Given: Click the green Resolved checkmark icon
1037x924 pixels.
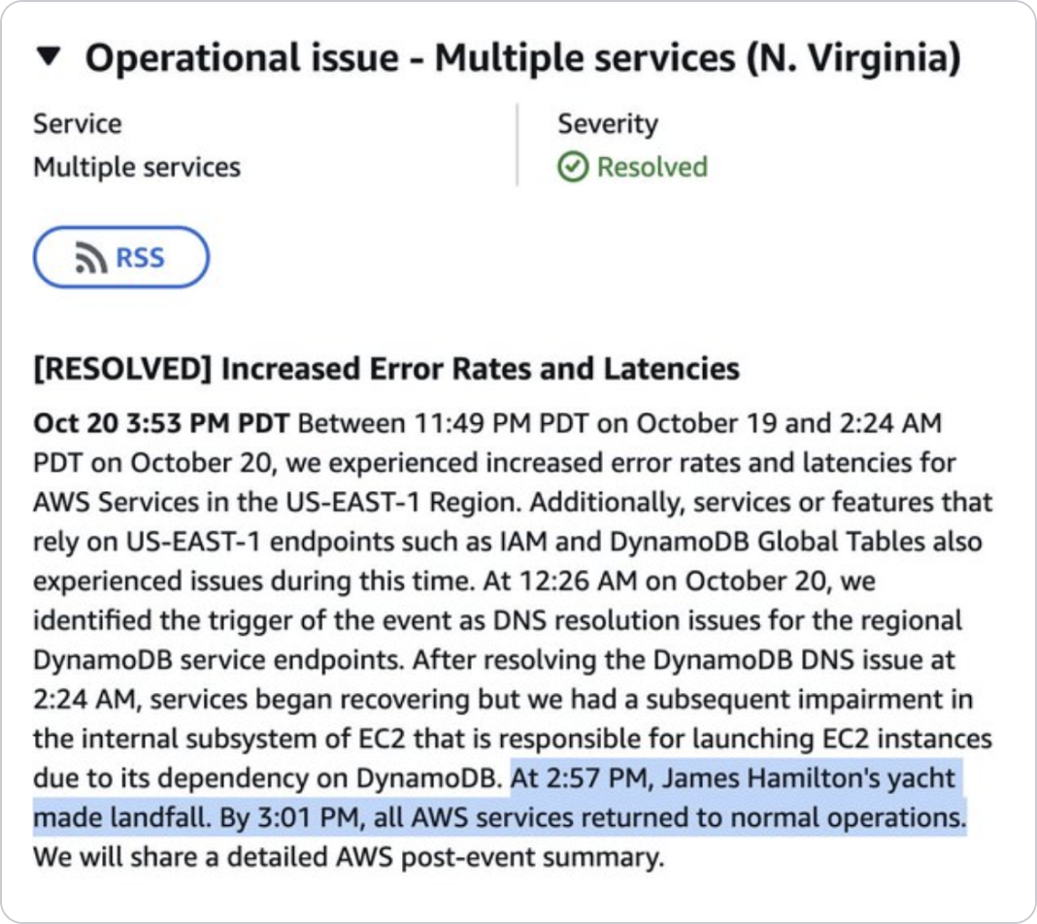Looking at the screenshot, I should (x=573, y=168).
